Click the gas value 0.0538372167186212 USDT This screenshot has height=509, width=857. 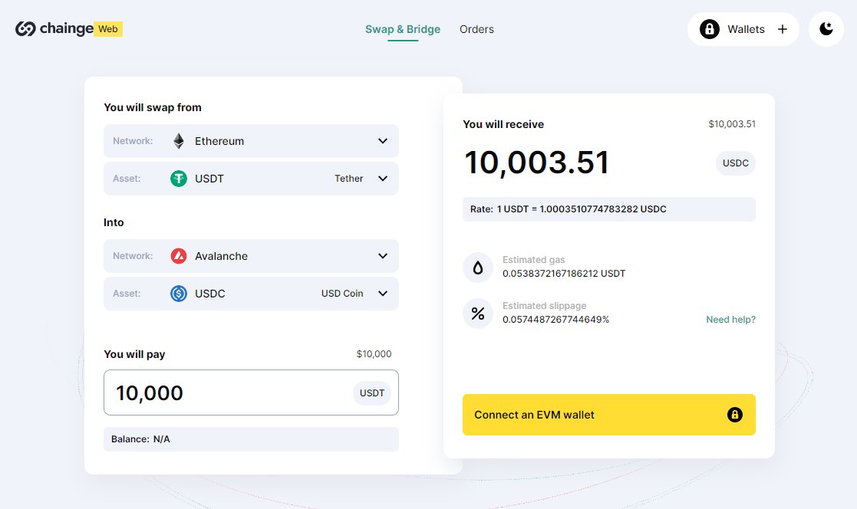tap(564, 274)
